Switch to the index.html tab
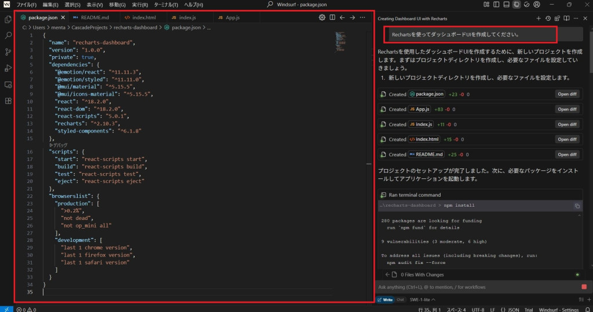Screen dimensions: 593x312 tap(143, 17)
